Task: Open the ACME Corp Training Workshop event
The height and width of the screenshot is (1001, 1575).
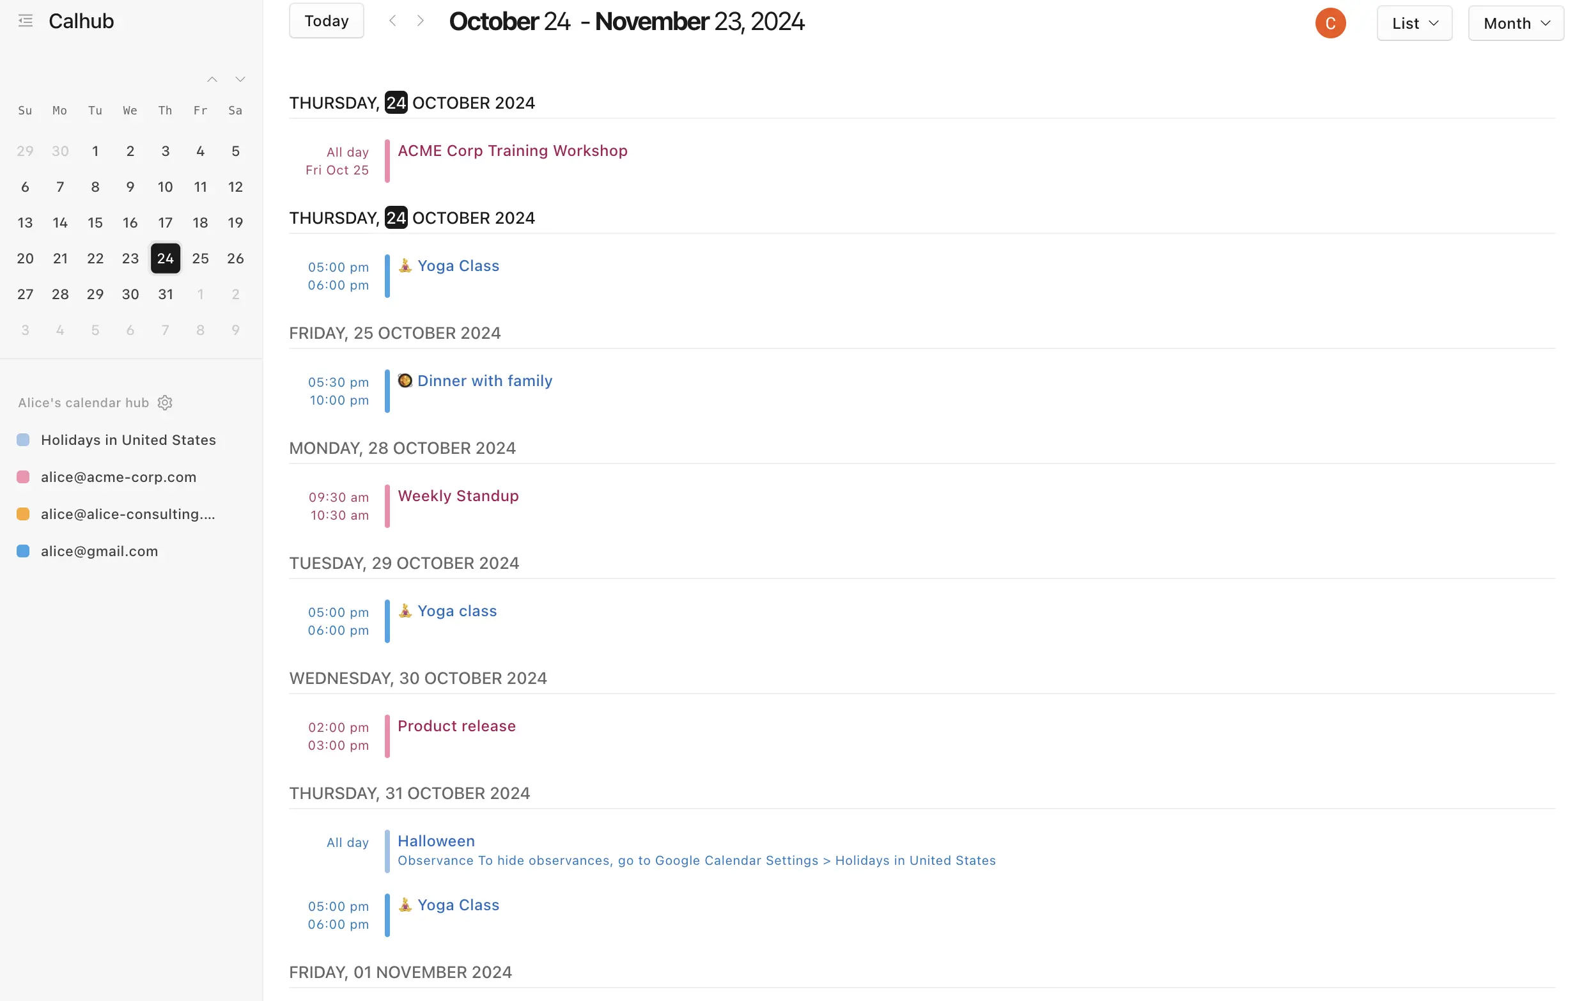Action: tap(512, 150)
